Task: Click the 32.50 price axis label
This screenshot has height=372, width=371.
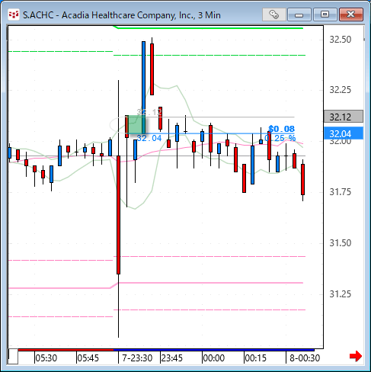Action: coord(341,40)
